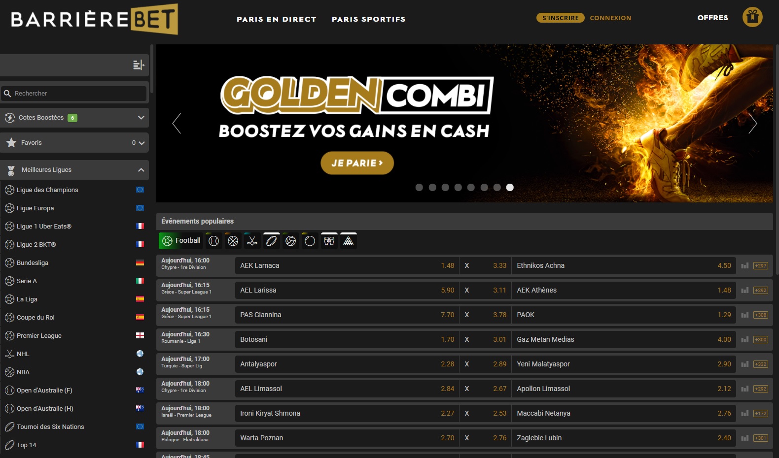The image size is (779, 458).
Task: Click the S'inscrire button
Action: tap(560, 18)
